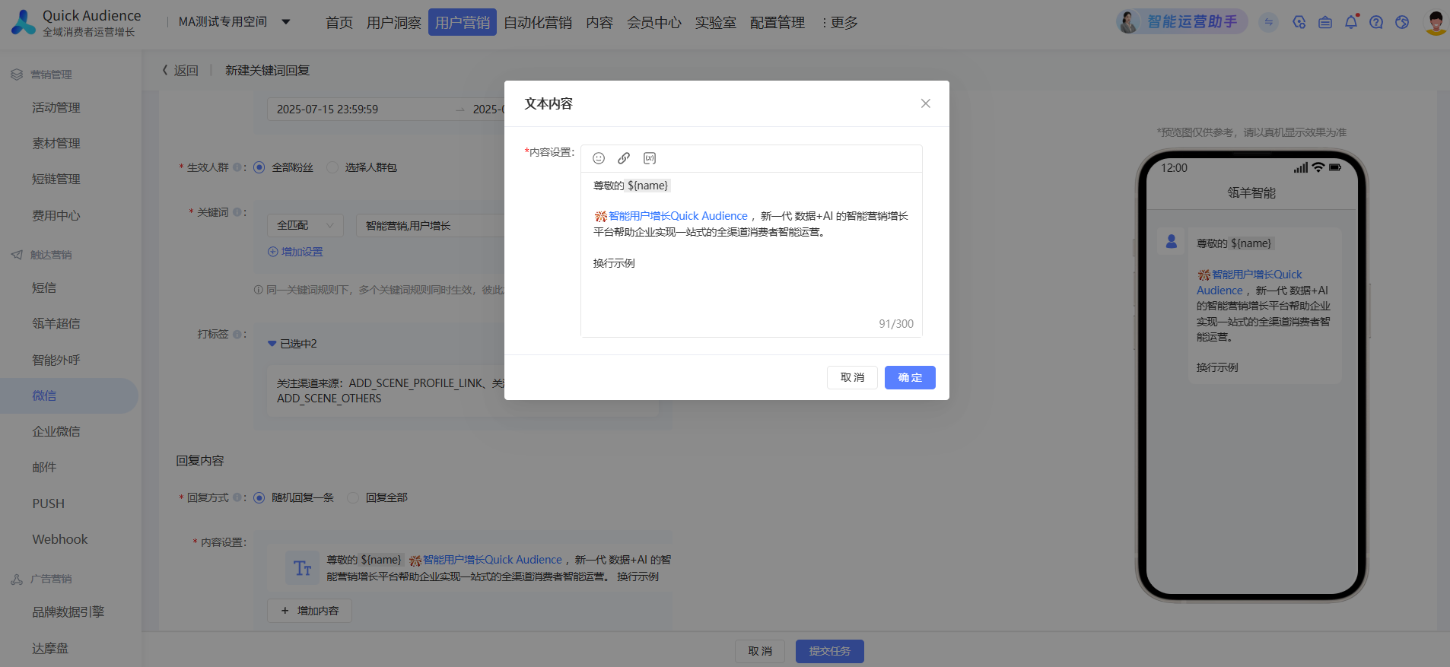
Task: Open the 用户洞察 tab
Action: 393,23
